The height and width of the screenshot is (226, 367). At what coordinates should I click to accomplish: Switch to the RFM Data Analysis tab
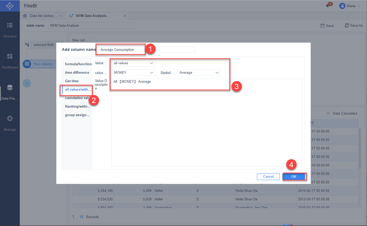pyautogui.click(x=91, y=16)
